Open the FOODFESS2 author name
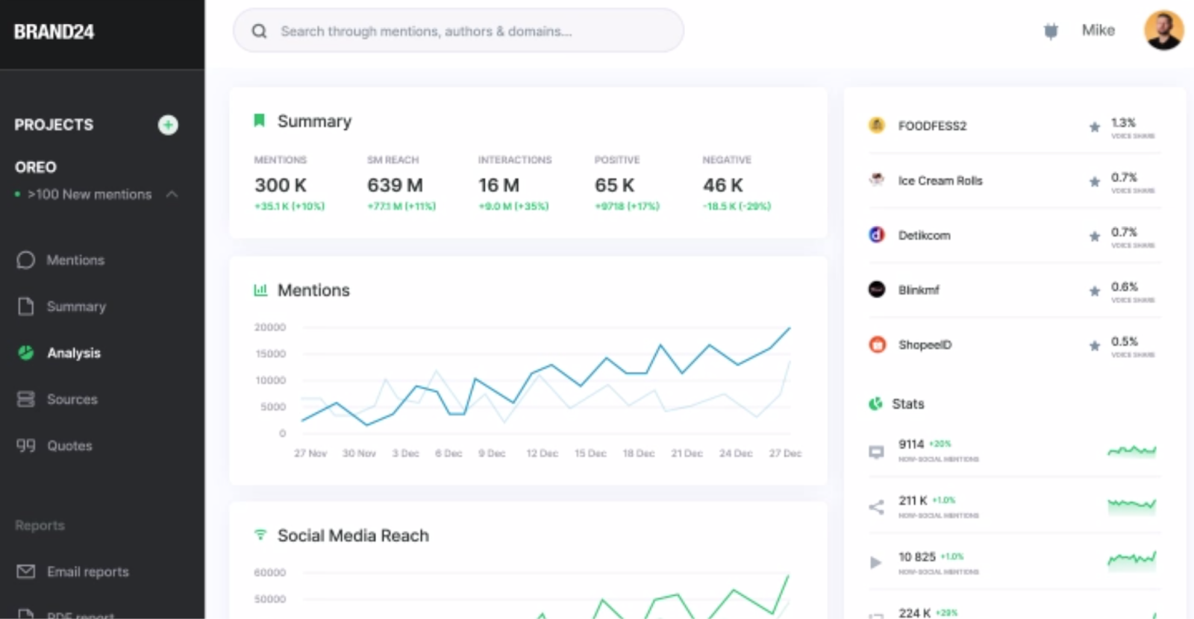The width and height of the screenshot is (1194, 619). (x=932, y=126)
